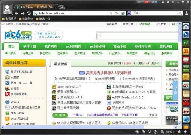Expand 更多>> beside today's update count
Screen dimensions: 191x135
tap(155, 63)
